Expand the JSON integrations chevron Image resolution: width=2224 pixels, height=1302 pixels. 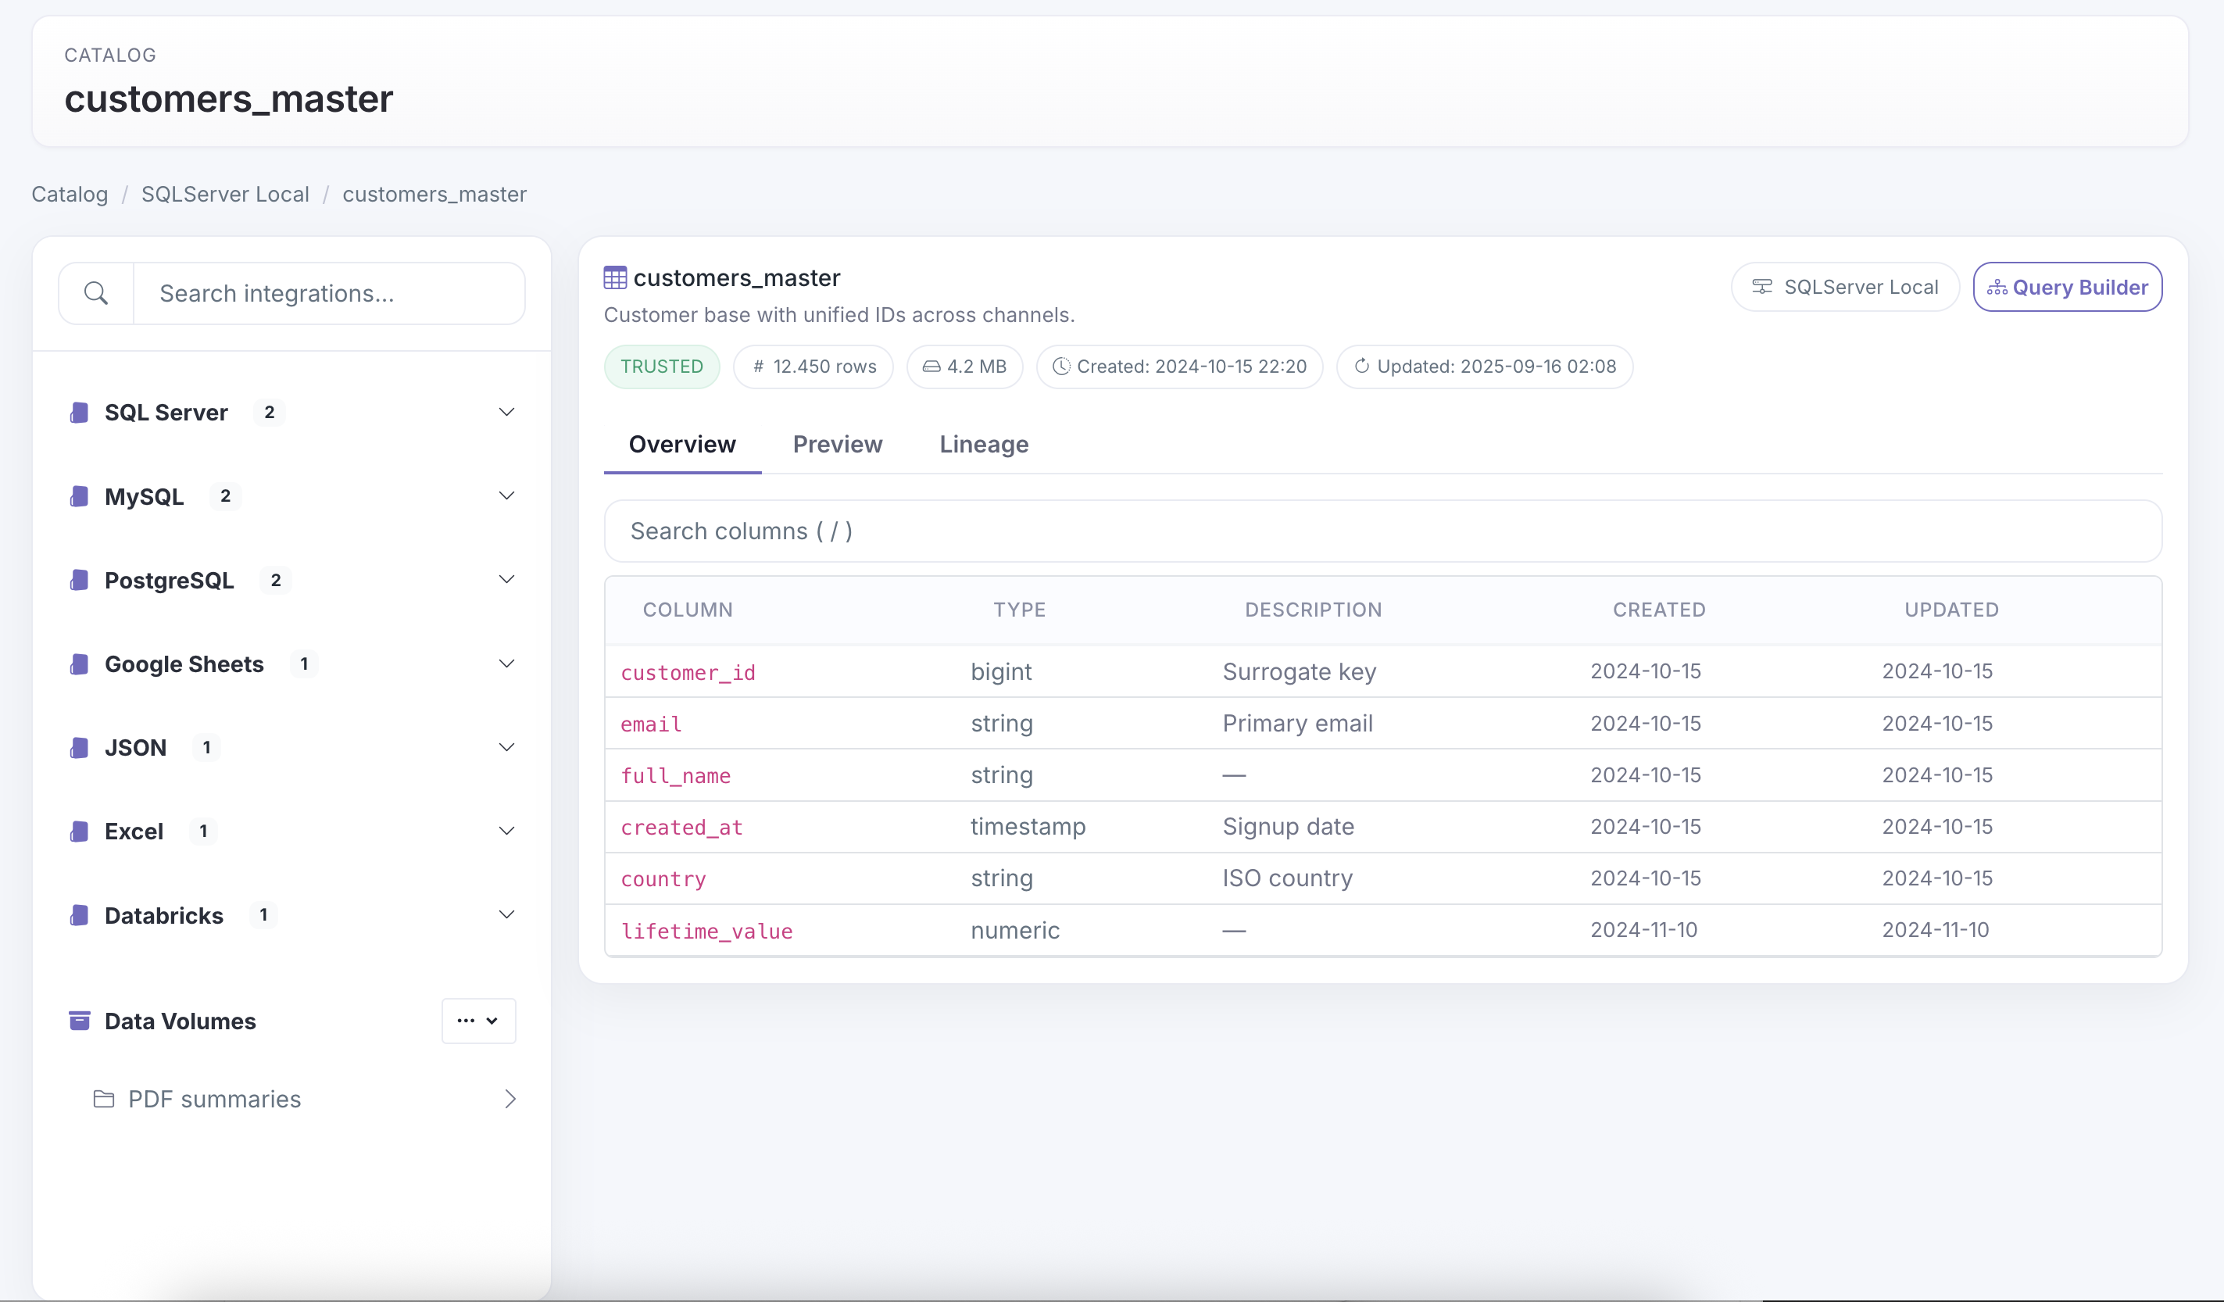506,748
